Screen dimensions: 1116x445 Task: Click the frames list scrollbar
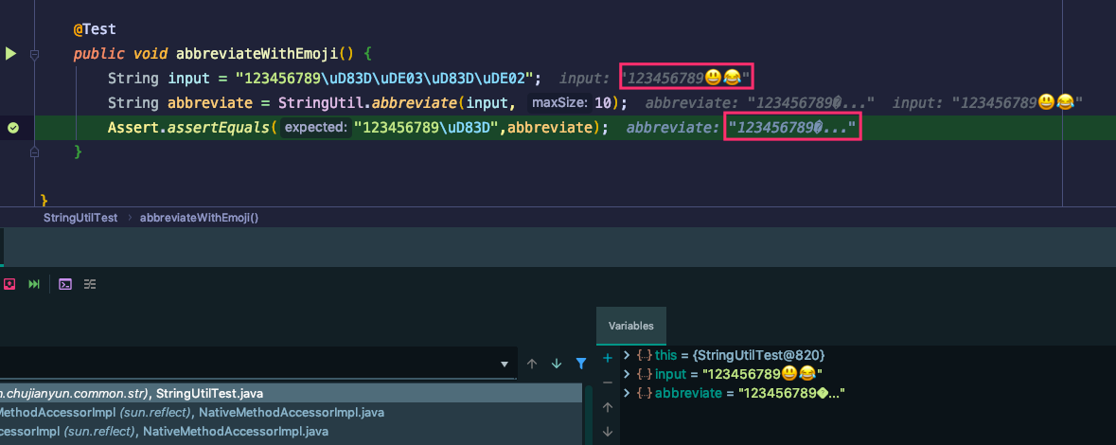pos(589,415)
